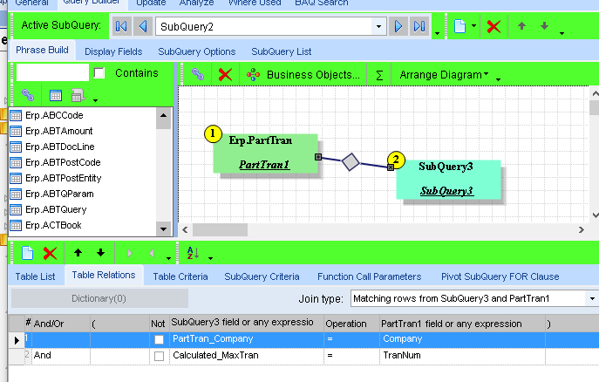Image resolution: width=599 pixels, height=382 pixels.
Task: Open SubQuery List tab
Action: pyautogui.click(x=281, y=51)
